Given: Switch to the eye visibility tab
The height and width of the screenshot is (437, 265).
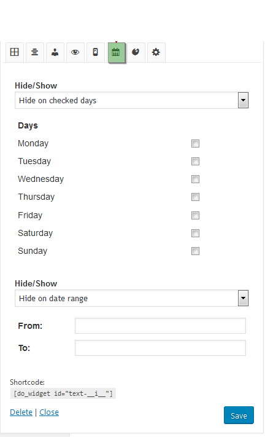Looking at the screenshot, I should point(75,52).
